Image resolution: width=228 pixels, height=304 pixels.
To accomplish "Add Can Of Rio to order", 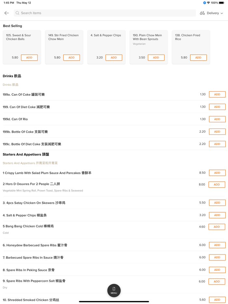I will (217, 119).
